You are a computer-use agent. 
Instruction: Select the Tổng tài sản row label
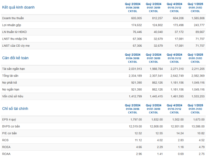point(10,76)
